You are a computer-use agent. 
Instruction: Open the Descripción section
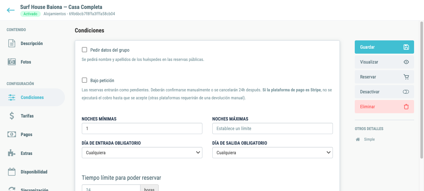tap(32, 43)
